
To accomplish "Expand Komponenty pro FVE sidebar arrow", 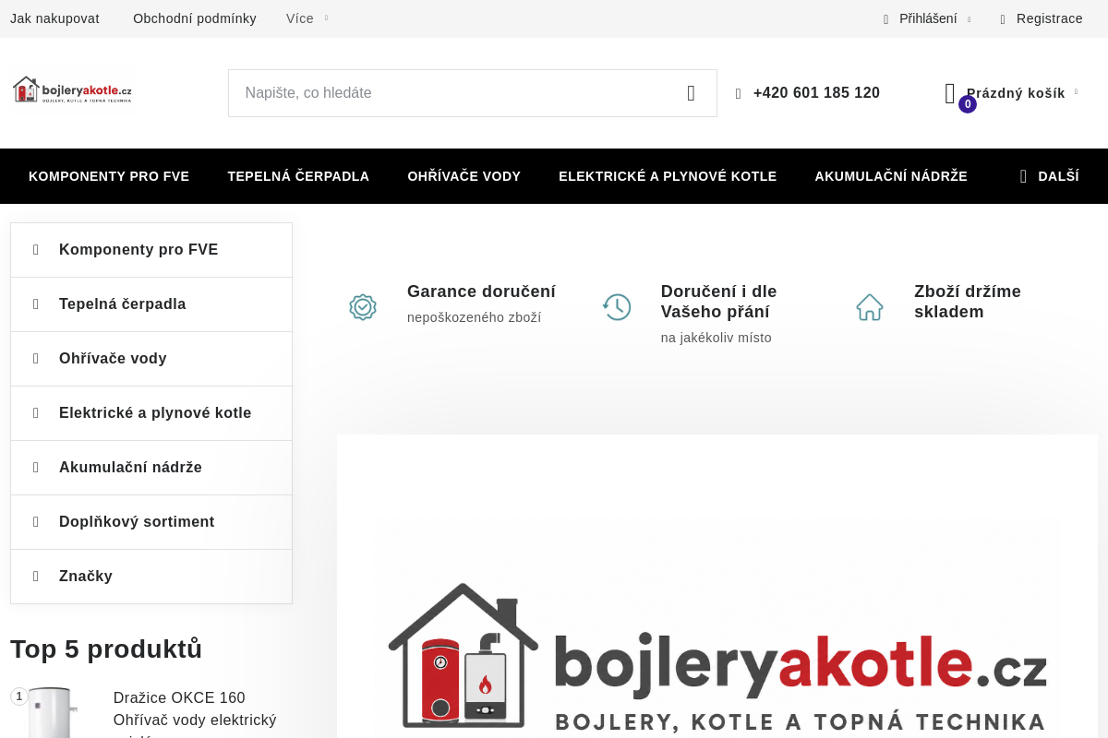I will coord(36,250).
